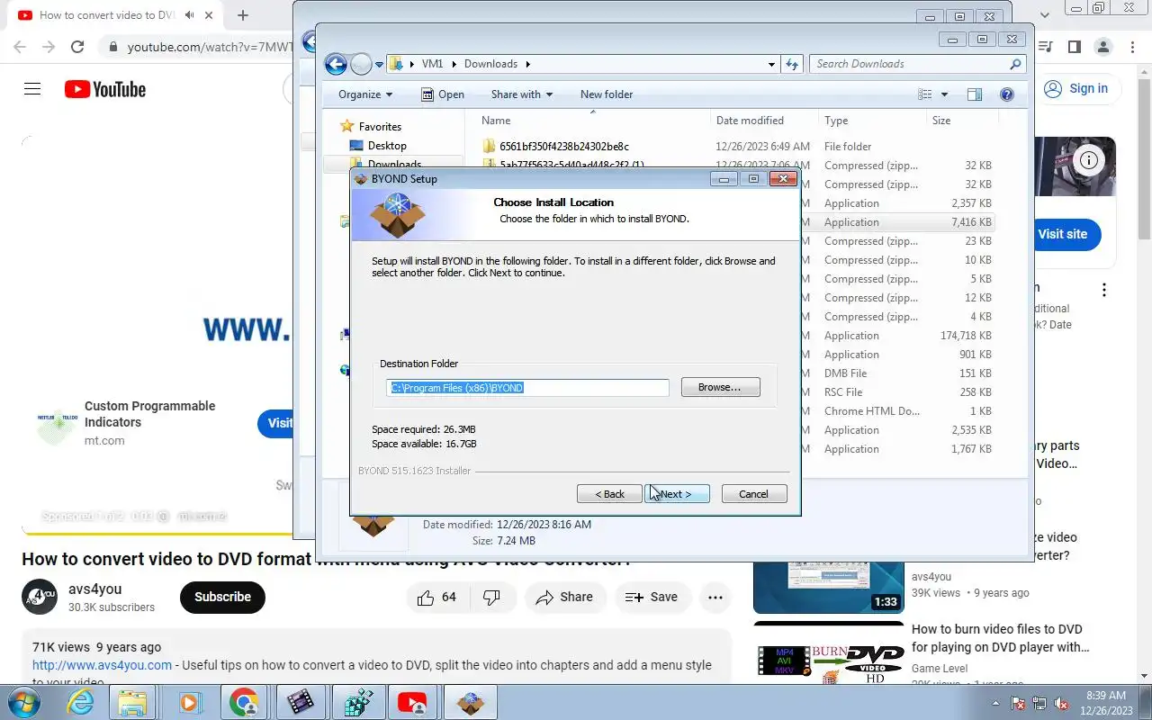The height and width of the screenshot is (720, 1152).
Task: Select Desktop in navigation pane
Action: pos(387,146)
